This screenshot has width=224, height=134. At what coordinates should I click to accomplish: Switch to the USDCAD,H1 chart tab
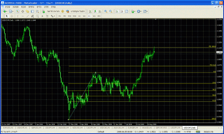coord(105,128)
